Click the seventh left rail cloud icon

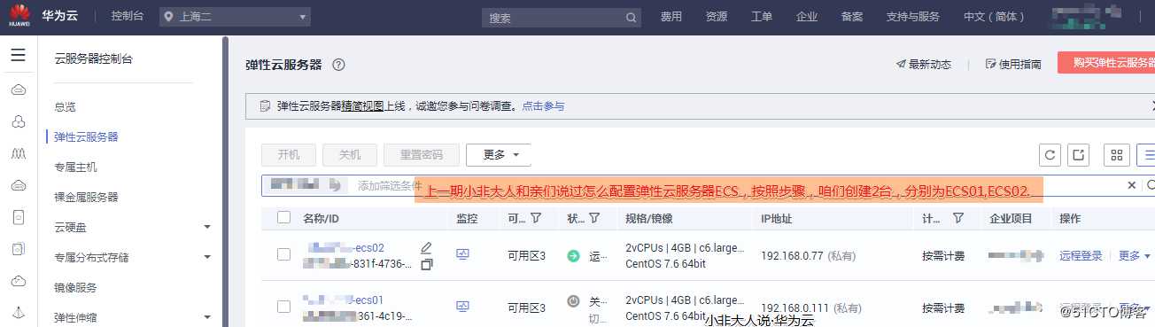18,281
